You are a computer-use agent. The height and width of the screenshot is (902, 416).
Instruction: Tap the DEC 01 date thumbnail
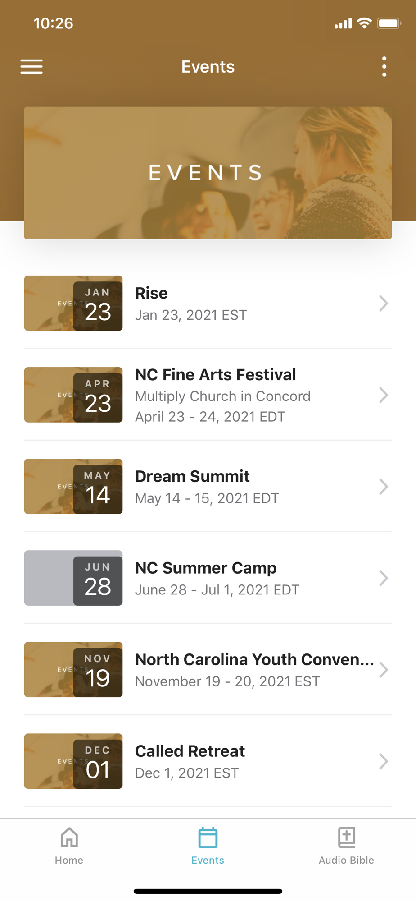click(x=73, y=761)
